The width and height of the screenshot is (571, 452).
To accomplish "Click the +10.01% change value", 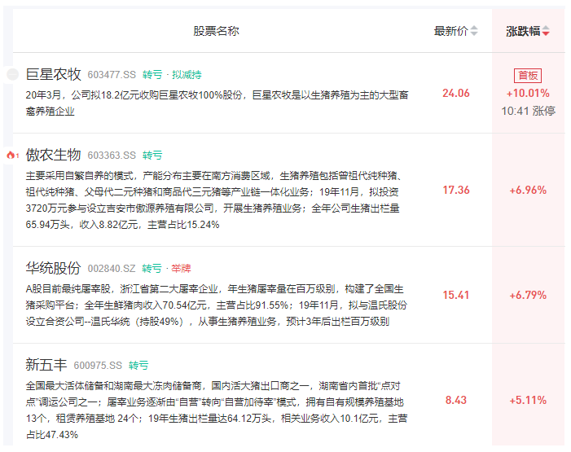I will pyautogui.click(x=528, y=93).
